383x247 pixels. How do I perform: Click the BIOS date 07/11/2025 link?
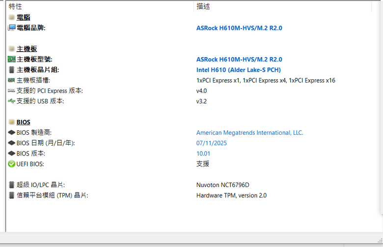tap(212, 143)
